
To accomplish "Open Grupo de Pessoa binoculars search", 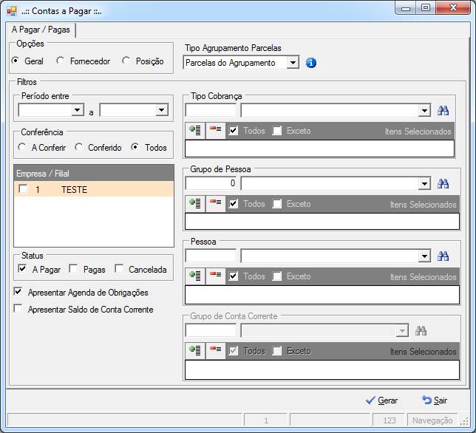I will pyautogui.click(x=443, y=183).
